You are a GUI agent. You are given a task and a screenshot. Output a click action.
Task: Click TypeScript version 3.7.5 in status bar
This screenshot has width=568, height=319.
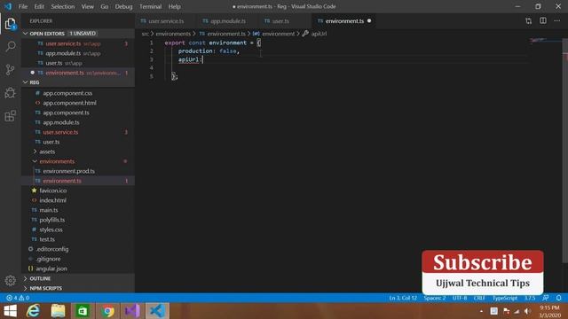pos(530,298)
